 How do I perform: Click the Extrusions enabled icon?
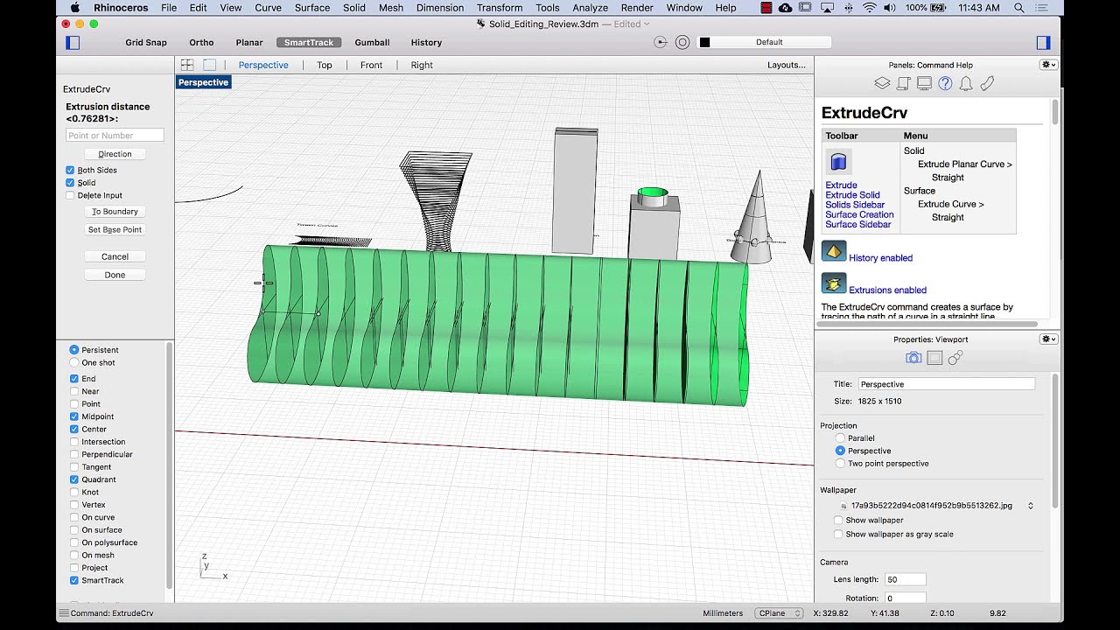click(x=834, y=284)
